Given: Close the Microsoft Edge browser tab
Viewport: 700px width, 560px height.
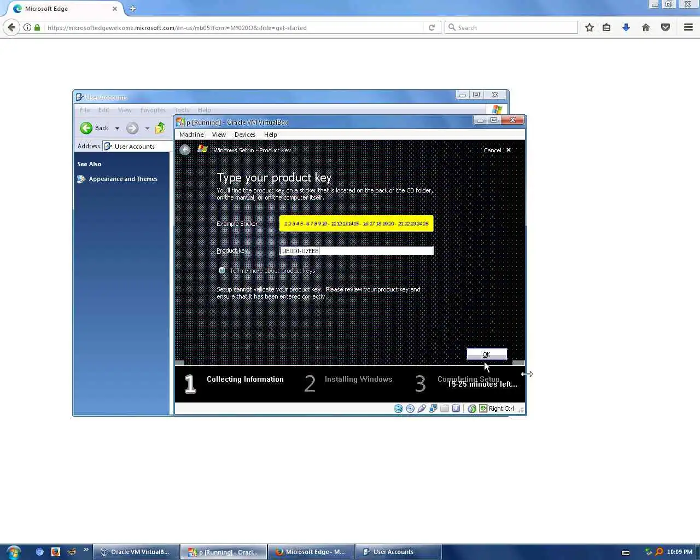Looking at the screenshot, I should tap(115, 9).
